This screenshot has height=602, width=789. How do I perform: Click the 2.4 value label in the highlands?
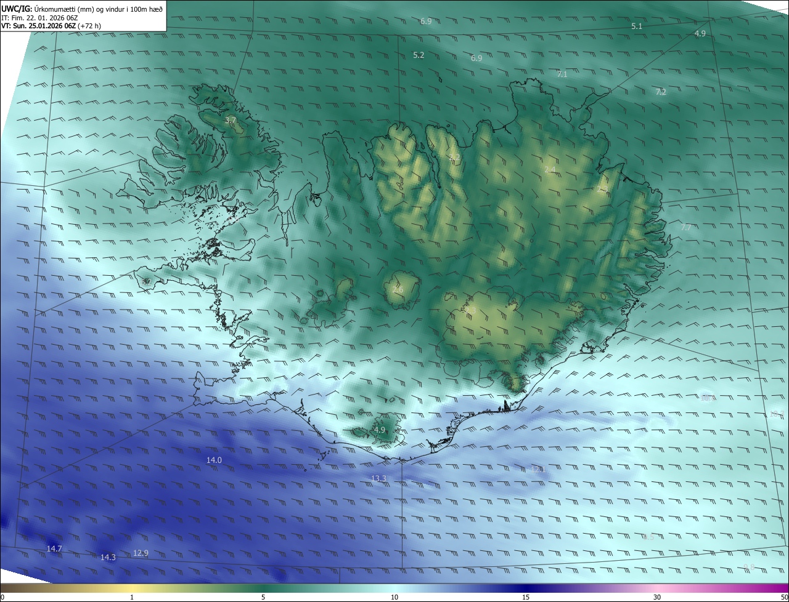pyautogui.click(x=550, y=170)
